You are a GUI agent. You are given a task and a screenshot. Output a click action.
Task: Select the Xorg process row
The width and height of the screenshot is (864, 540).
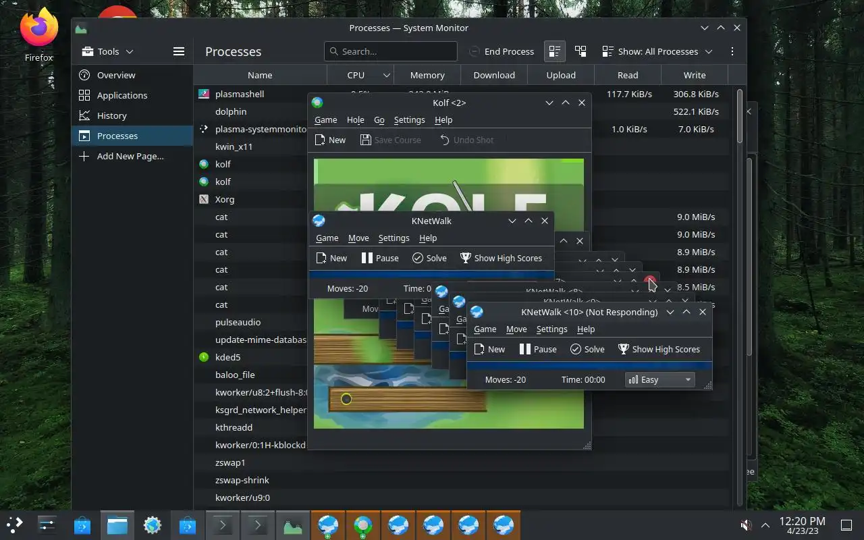pos(462,199)
